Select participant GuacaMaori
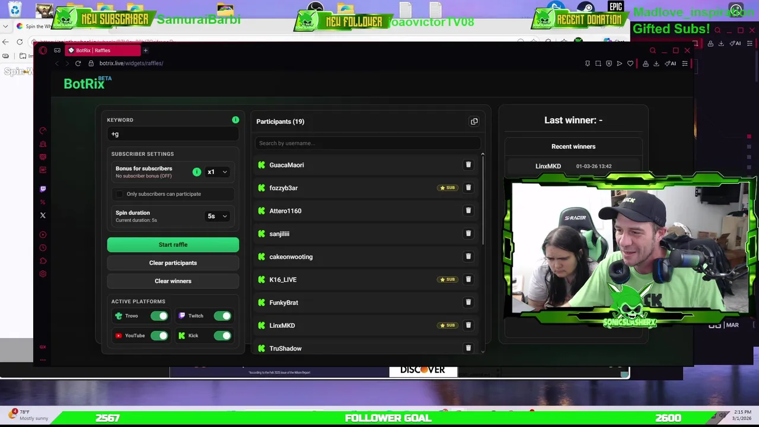 pyautogui.click(x=286, y=165)
